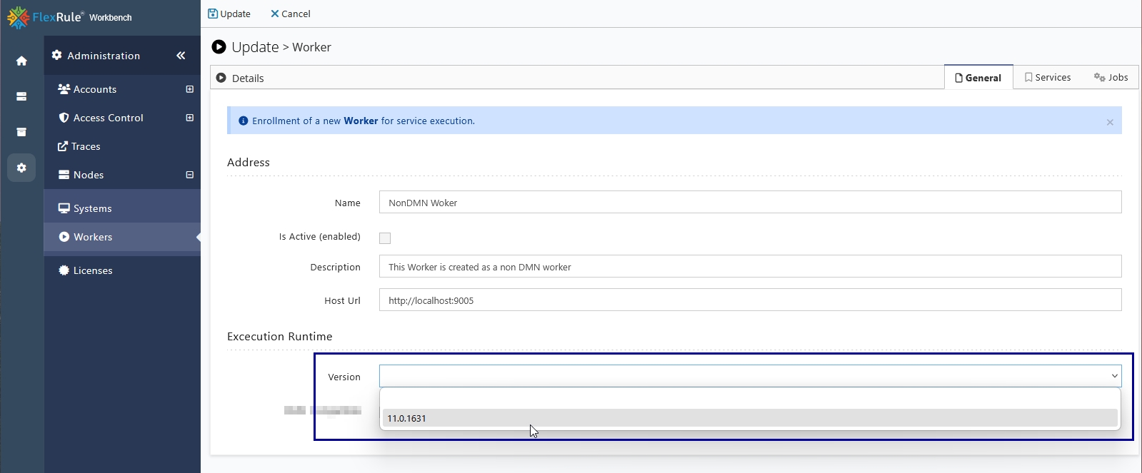Click the Workers play-circle icon
Viewport: 1142px width, 473px height.
pyautogui.click(x=64, y=236)
